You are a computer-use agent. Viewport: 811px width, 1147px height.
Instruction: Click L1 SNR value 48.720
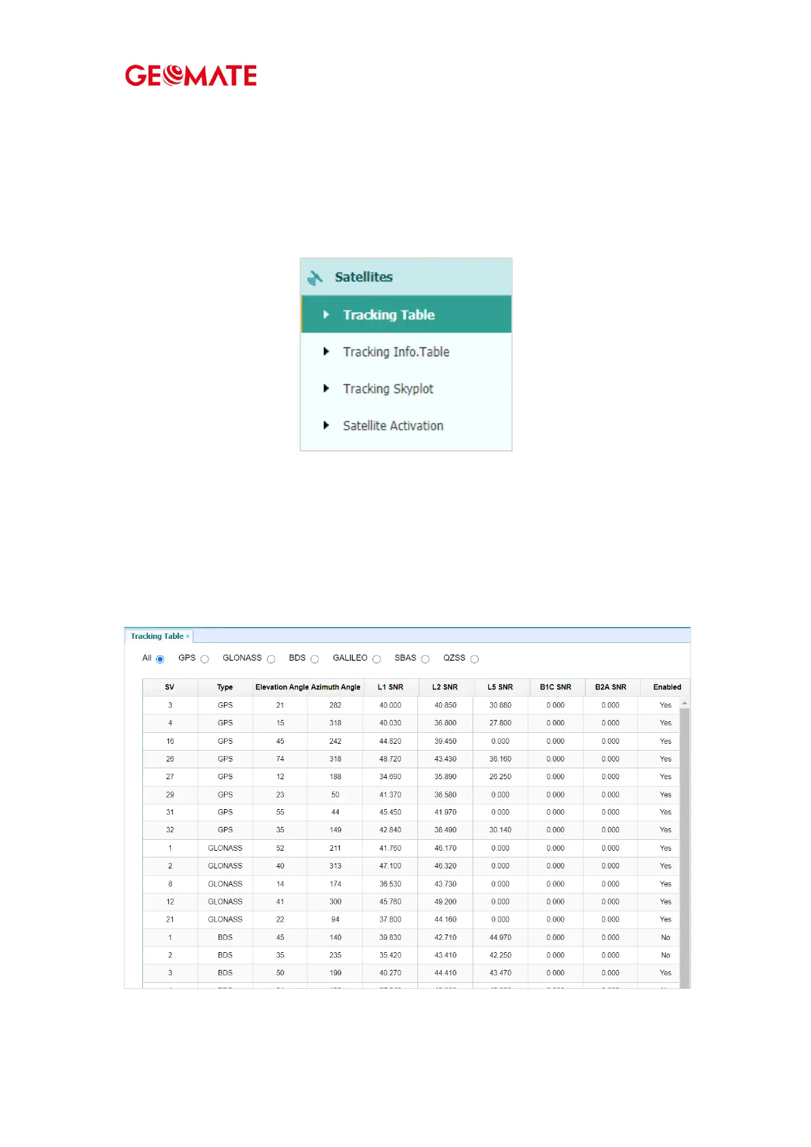tap(390, 759)
